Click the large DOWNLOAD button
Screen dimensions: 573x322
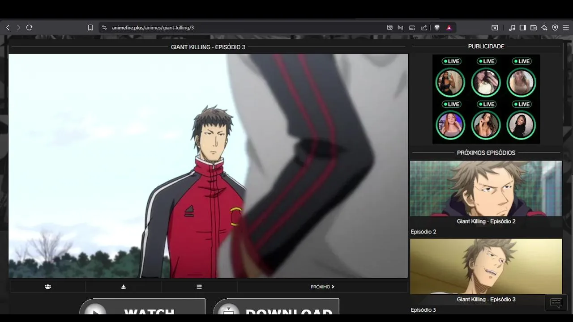coord(276,307)
